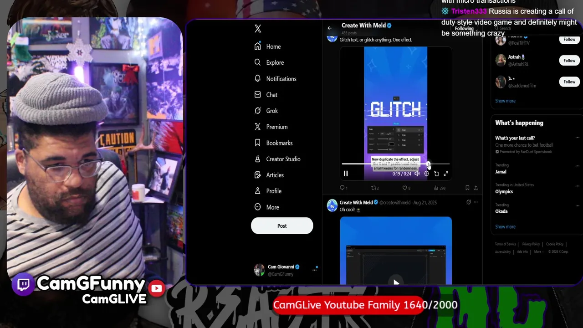Click the X logo in the sidebar
This screenshot has height=328, width=583.
(258, 29)
